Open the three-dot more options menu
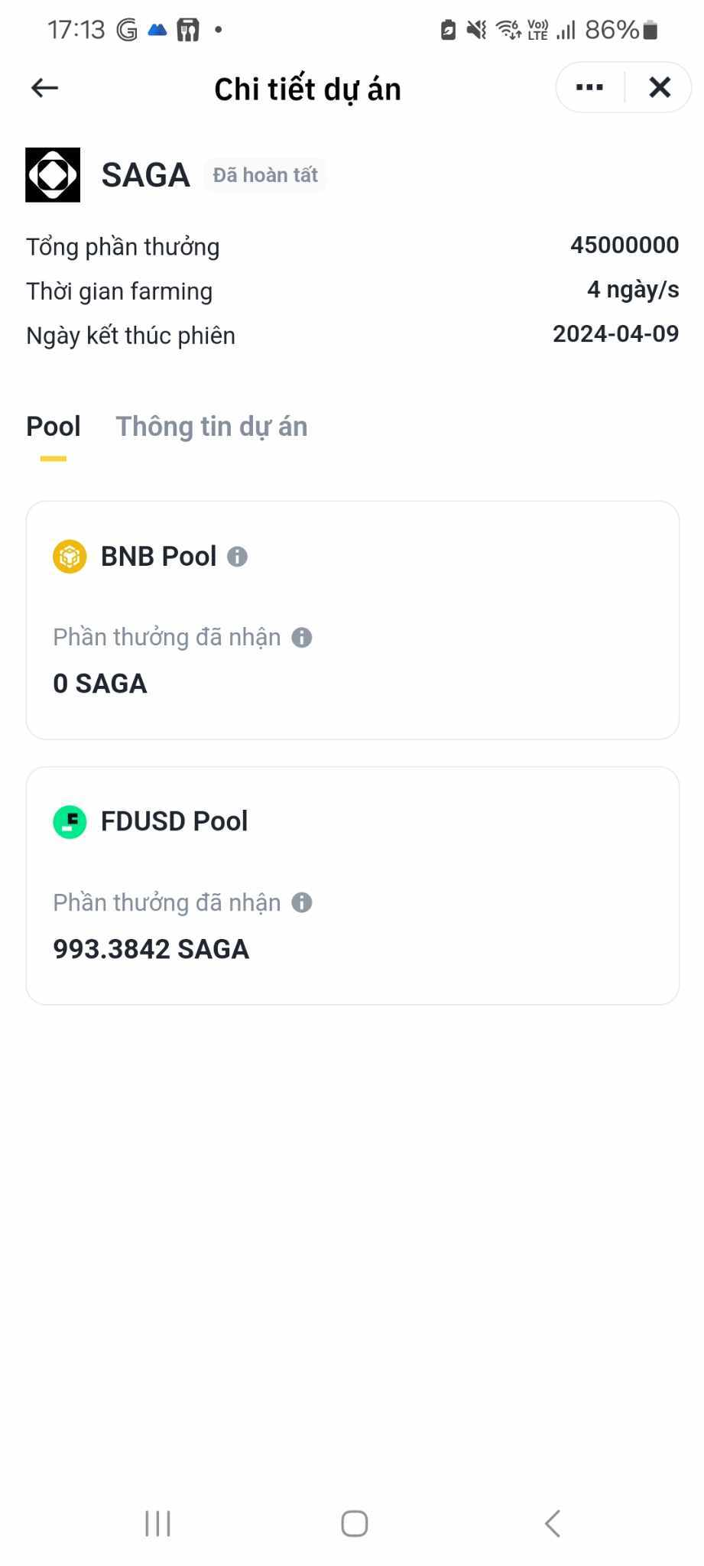704x1566 pixels. pyautogui.click(x=589, y=88)
